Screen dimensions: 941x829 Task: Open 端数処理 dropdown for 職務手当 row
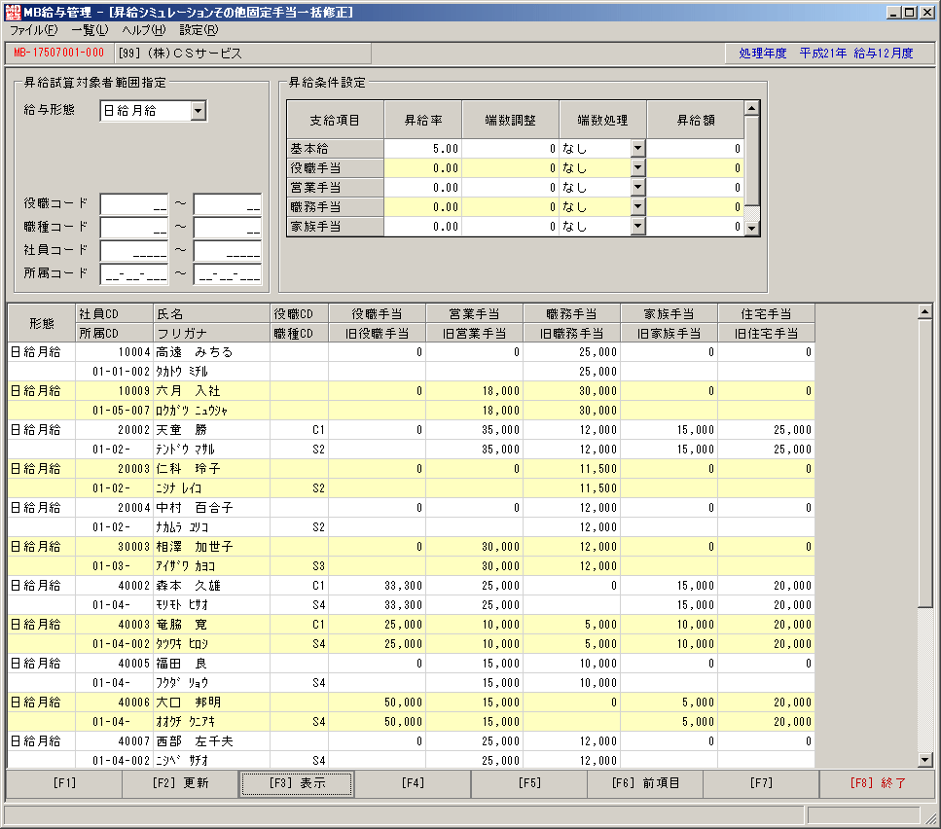638,207
